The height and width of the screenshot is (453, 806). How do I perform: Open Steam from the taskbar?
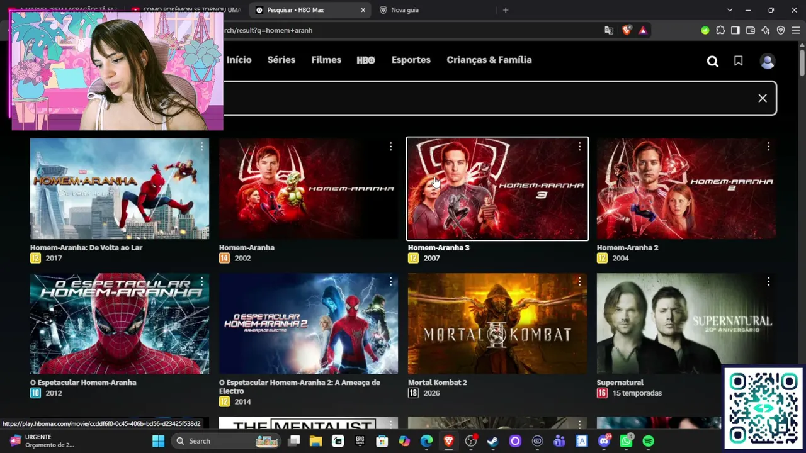coord(493,441)
